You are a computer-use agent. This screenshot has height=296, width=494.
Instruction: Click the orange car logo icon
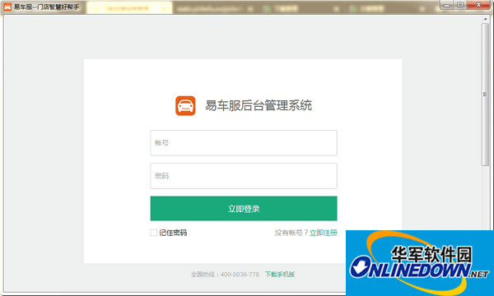point(185,106)
